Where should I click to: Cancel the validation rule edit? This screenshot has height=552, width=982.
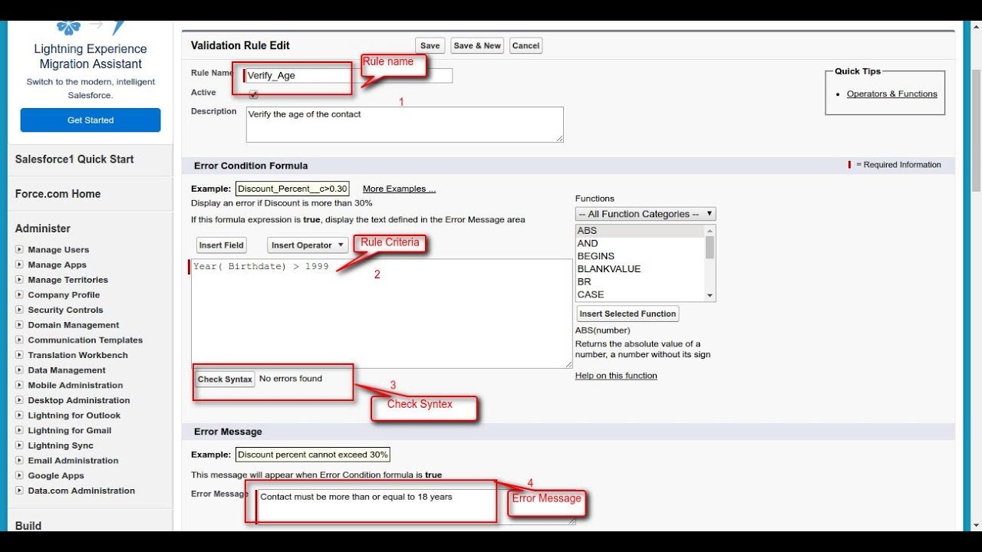(526, 45)
